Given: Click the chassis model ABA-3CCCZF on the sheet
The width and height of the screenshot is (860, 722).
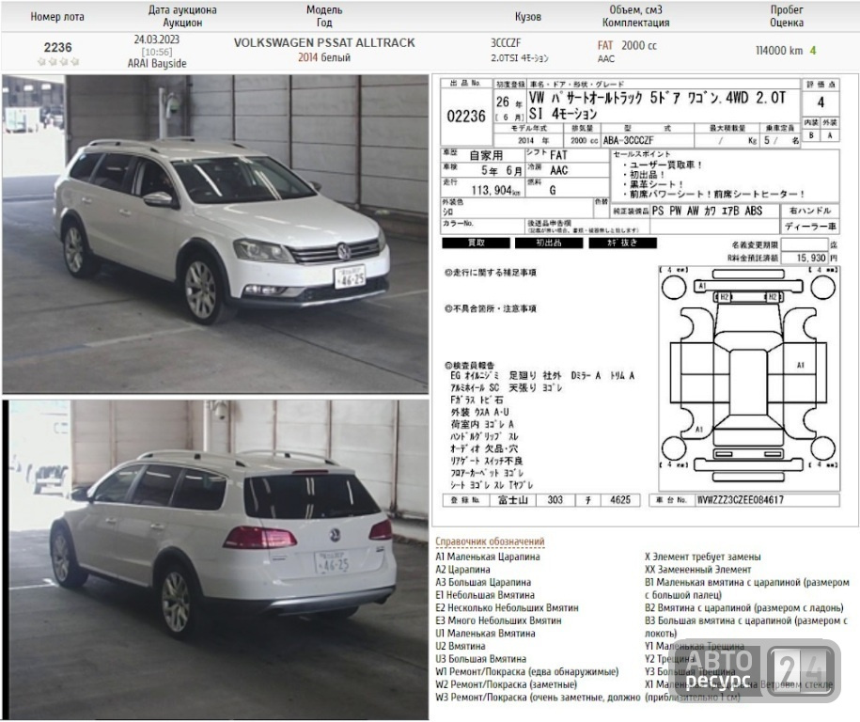Looking at the screenshot, I should [628, 140].
